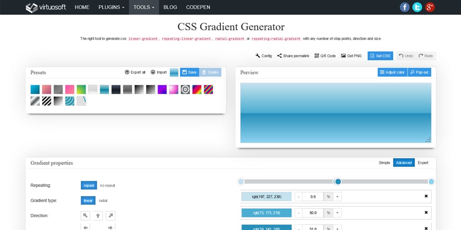
Task: Open the Twitter icon link
Action: (x=417, y=7)
